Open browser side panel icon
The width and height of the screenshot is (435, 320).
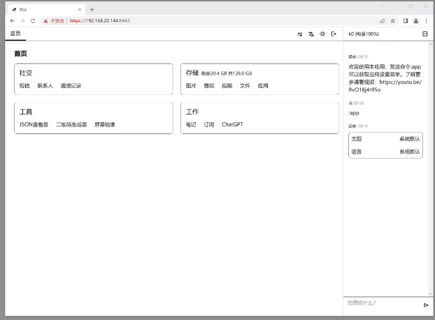(x=406, y=21)
